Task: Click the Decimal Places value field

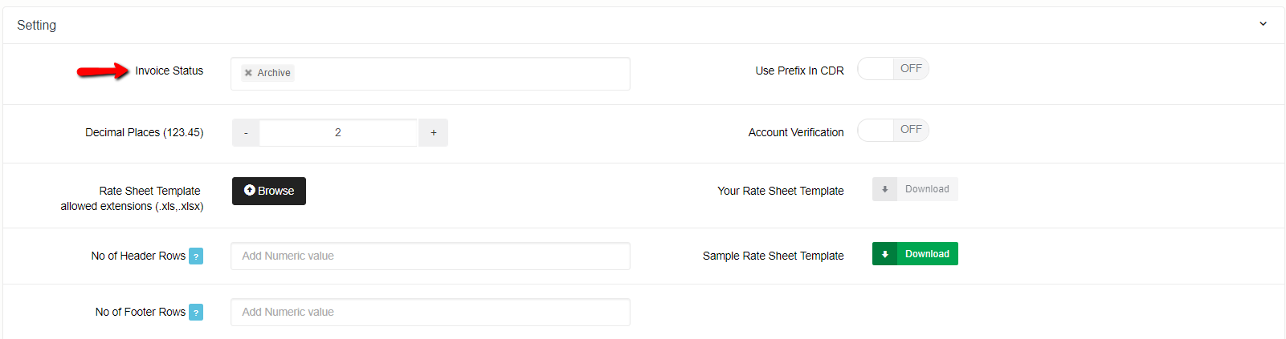Action: [338, 133]
